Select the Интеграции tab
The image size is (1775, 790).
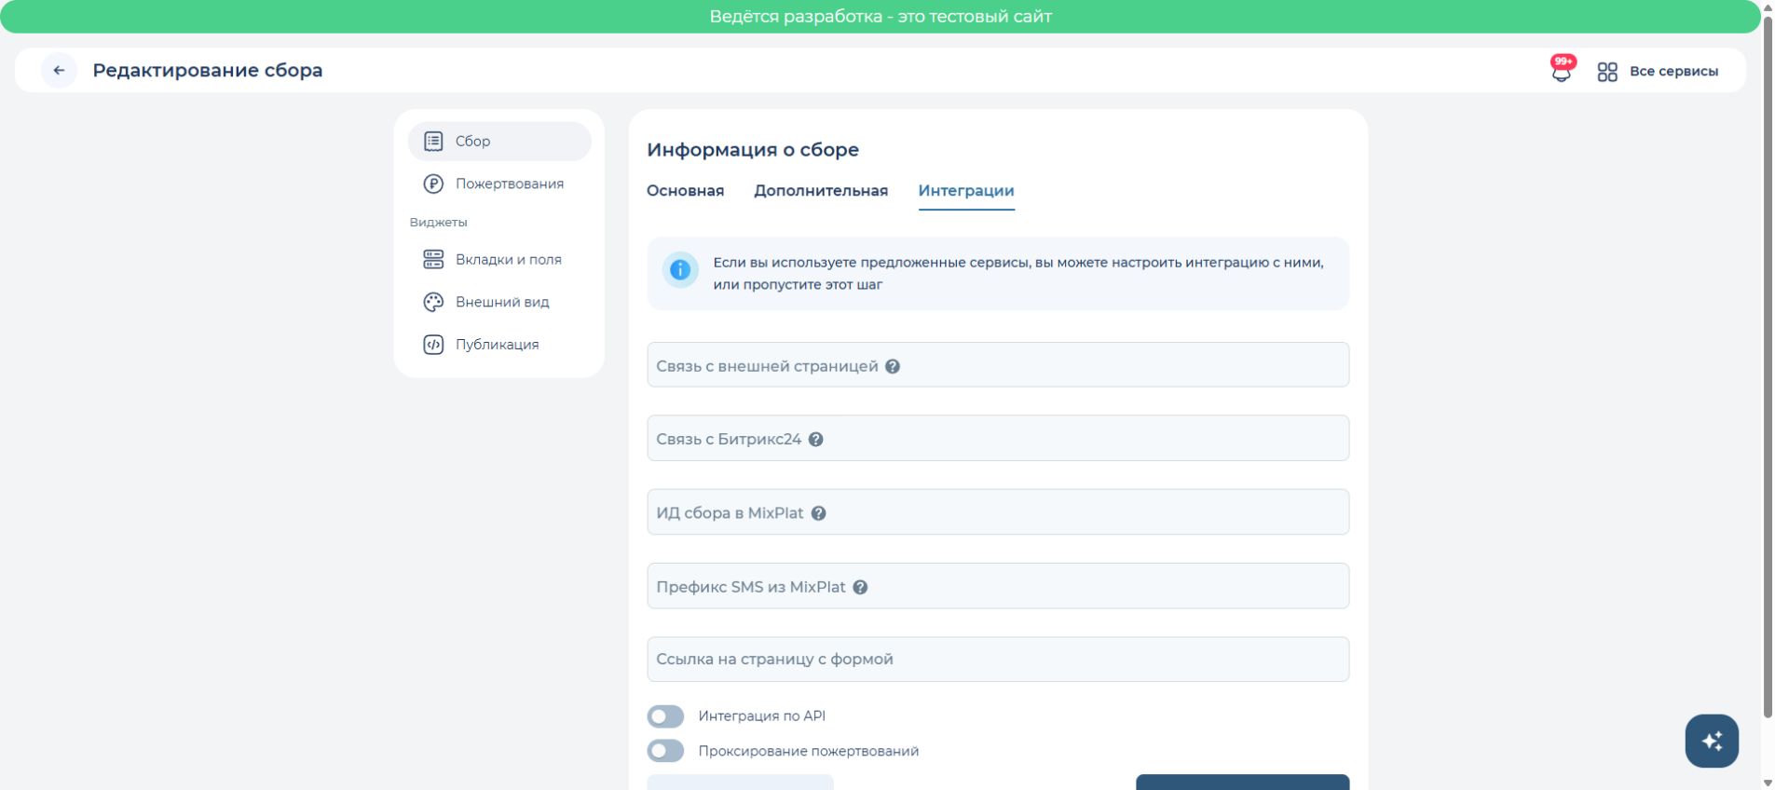966,191
